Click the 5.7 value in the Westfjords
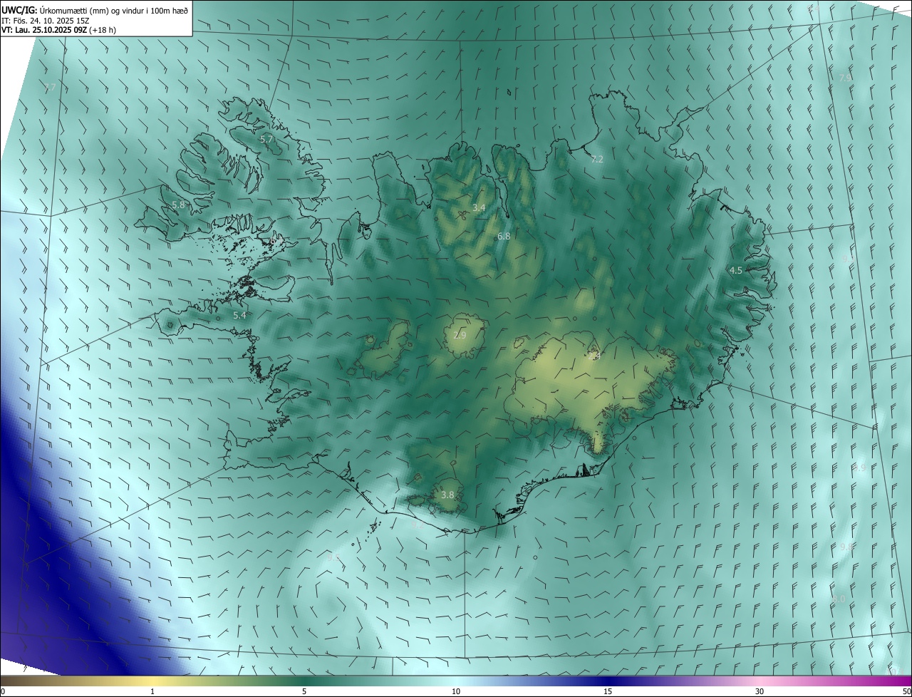The height and width of the screenshot is (697, 912). (266, 140)
